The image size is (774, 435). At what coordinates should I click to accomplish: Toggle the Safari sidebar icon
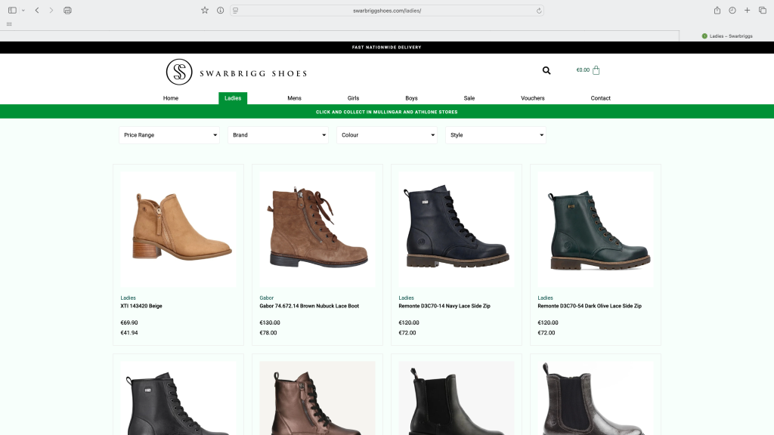[x=12, y=11]
